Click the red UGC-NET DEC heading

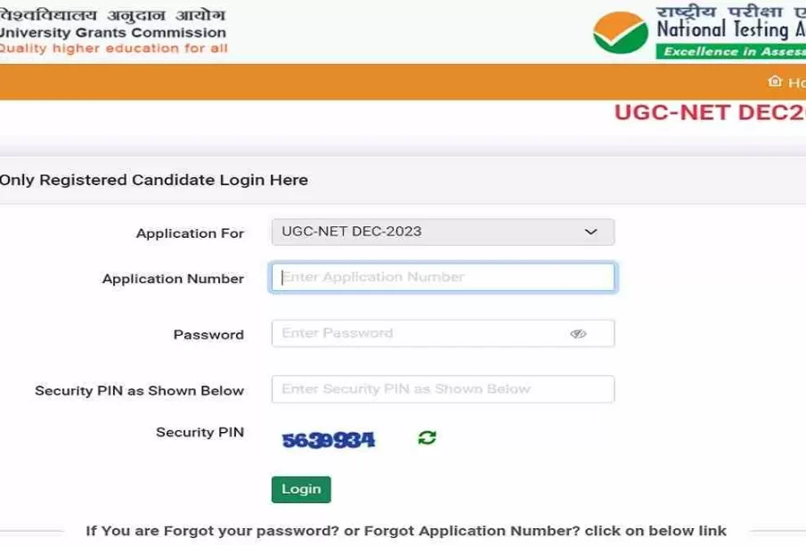pyautogui.click(x=710, y=112)
